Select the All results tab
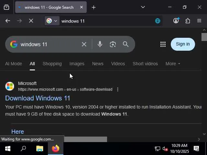 [32, 64]
